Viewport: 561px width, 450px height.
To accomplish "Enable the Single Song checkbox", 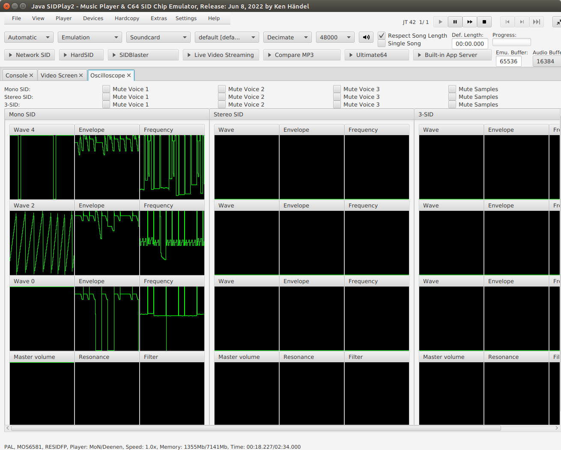I will pyautogui.click(x=382, y=43).
